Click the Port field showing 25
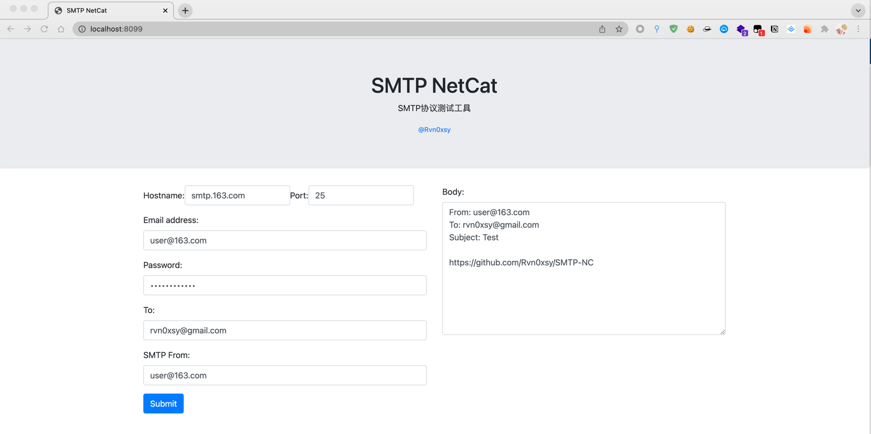Viewport: 871px width, 434px height. coord(361,195)
